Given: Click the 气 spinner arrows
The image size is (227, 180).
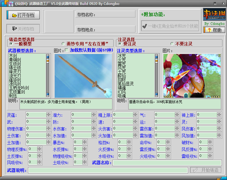Looking at the screenshot, I should (177, 115).
